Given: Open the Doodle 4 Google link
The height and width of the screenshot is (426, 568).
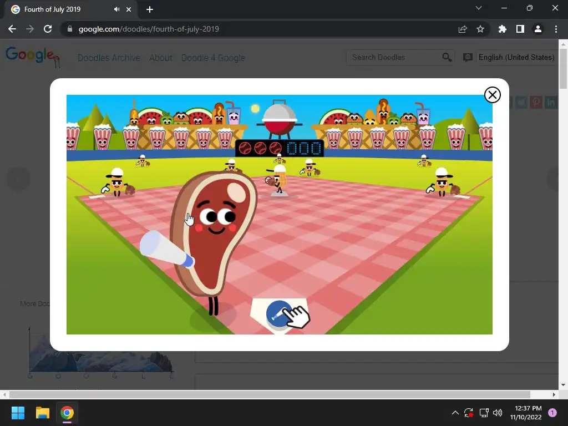Looking at the screenshot, I should point(213,58).
